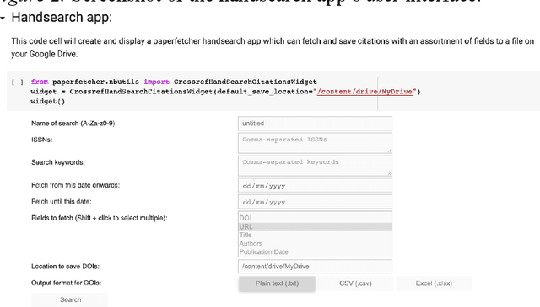The height and width of the screenshot is (307, 540).
Task: Select URL in fields list
Action: pos(315,226)
